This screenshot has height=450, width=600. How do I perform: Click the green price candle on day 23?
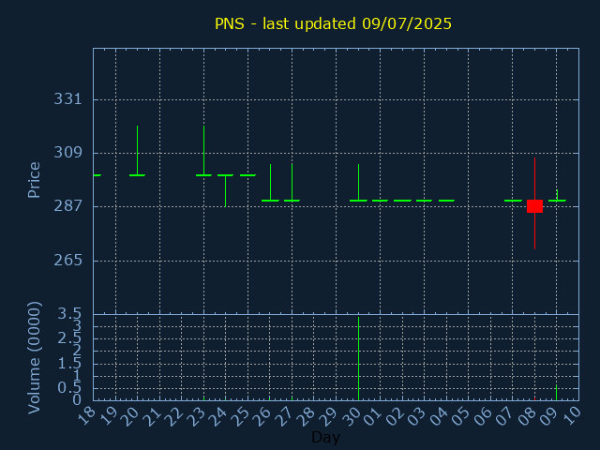pyautogui.click(x=203, y=151)
